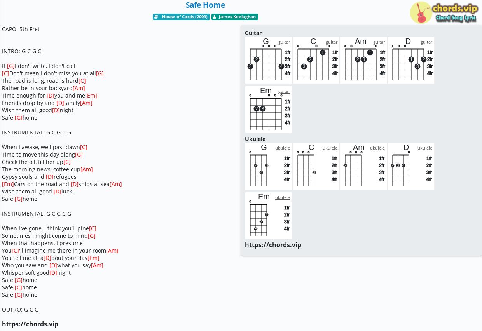Select the guitar Am chord fretboard diagram
The width and height of the screenshot is (482, 331).
(363, 60)
